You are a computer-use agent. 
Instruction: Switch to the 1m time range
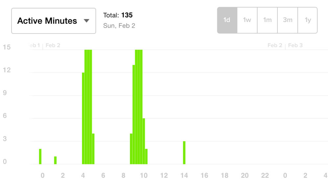pyautogui.click(x=267, y=20)
